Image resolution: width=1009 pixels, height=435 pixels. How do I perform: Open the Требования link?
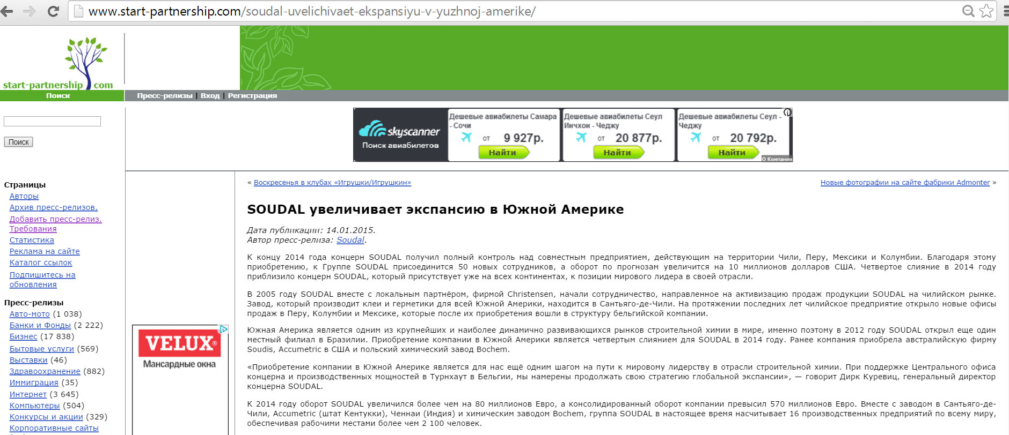coord(33,229)
